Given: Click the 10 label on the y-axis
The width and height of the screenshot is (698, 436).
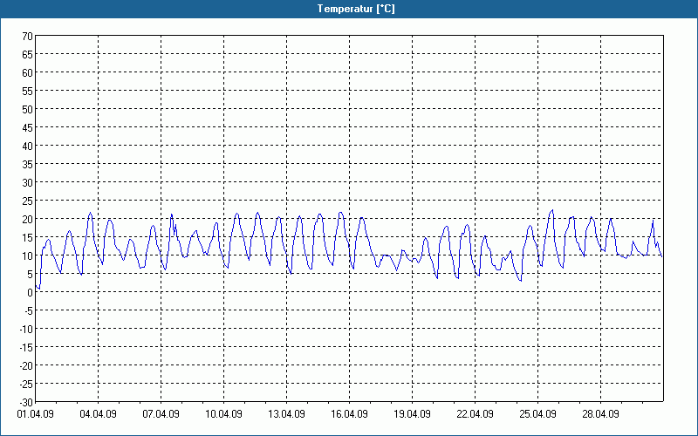Looking at the screenshot, I should coord(28,255).
